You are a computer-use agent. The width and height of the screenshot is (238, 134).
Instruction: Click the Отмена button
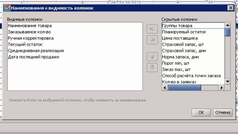[223, 112]
